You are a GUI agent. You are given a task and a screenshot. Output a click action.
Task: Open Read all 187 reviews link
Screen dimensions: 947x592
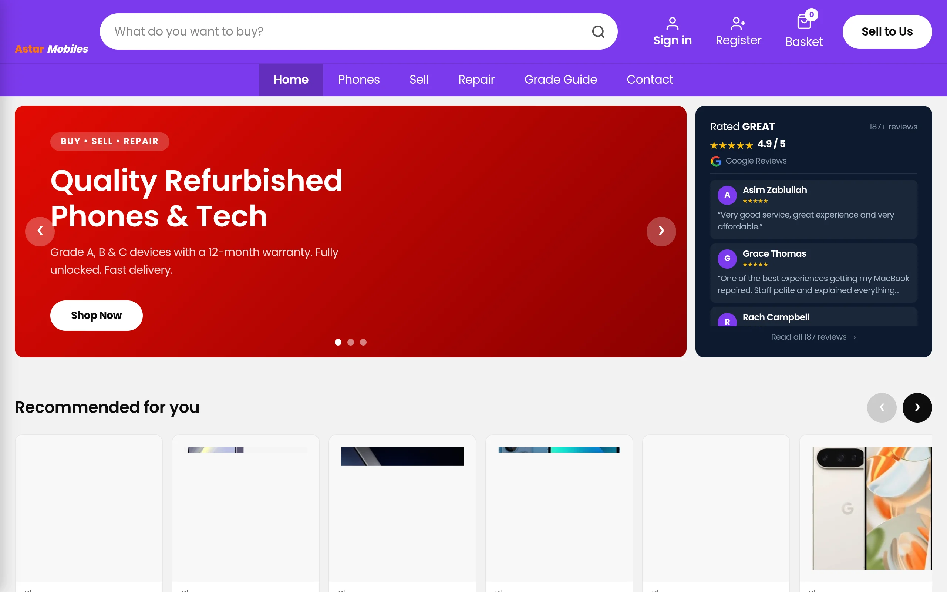(x=813, y=337)
